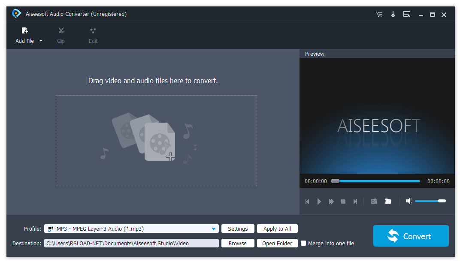Expand the Add File dropdown arrow
The width and height of the screenshot is (463, 265).
coord(40,41)
